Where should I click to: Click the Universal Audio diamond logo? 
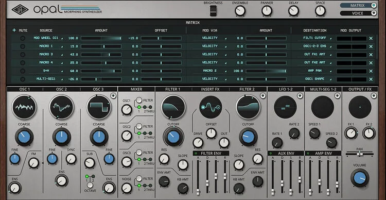pyautogui.click(x=20, y=9)
